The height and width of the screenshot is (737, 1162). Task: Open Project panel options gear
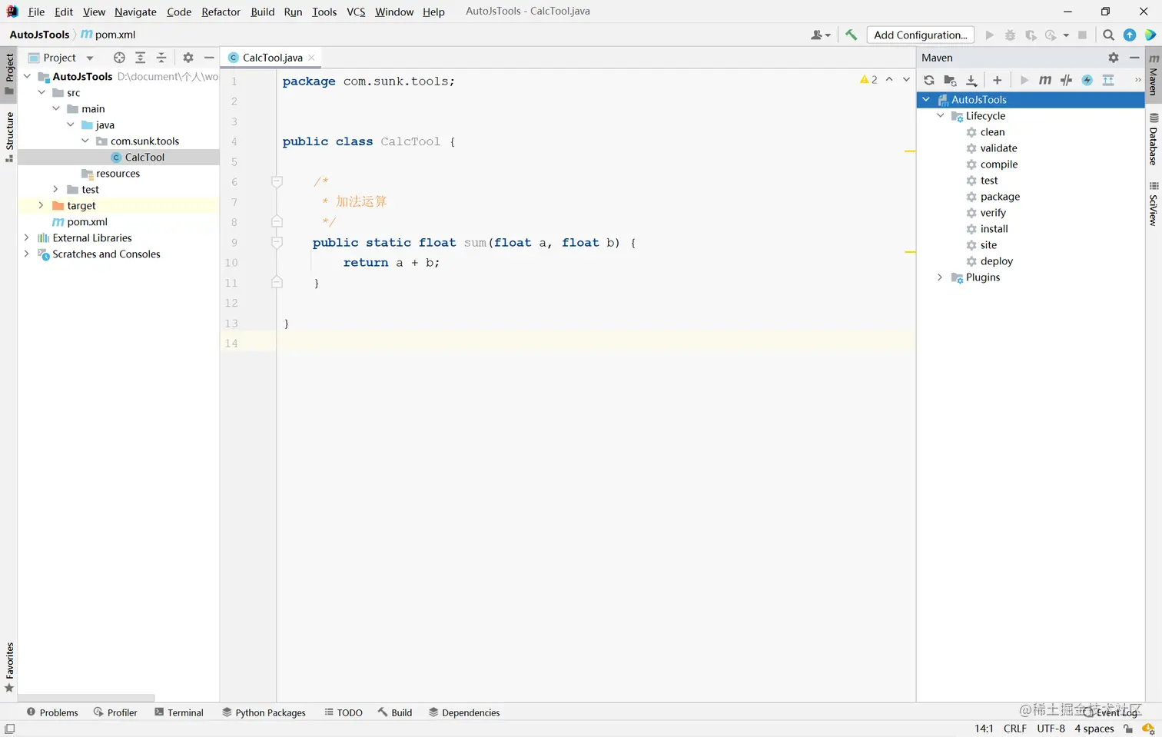pos(188,58)
